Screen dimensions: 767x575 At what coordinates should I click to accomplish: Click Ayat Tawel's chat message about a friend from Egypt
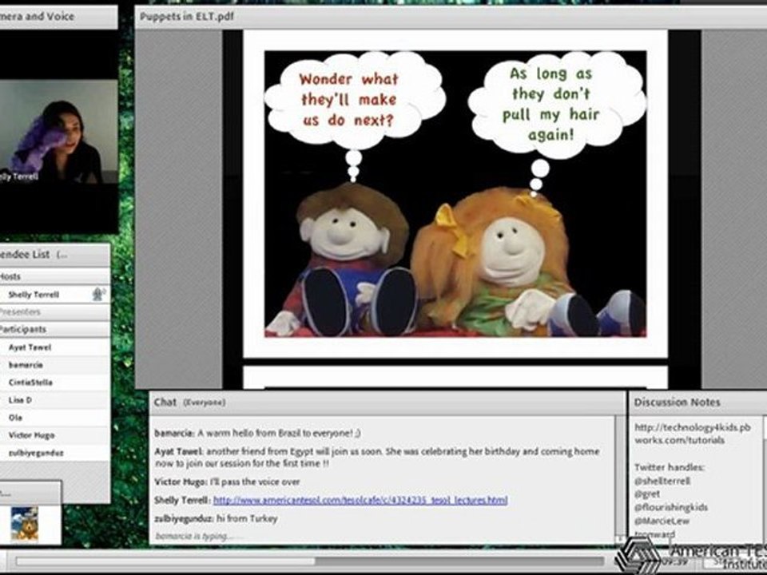[x=376, y=457]
